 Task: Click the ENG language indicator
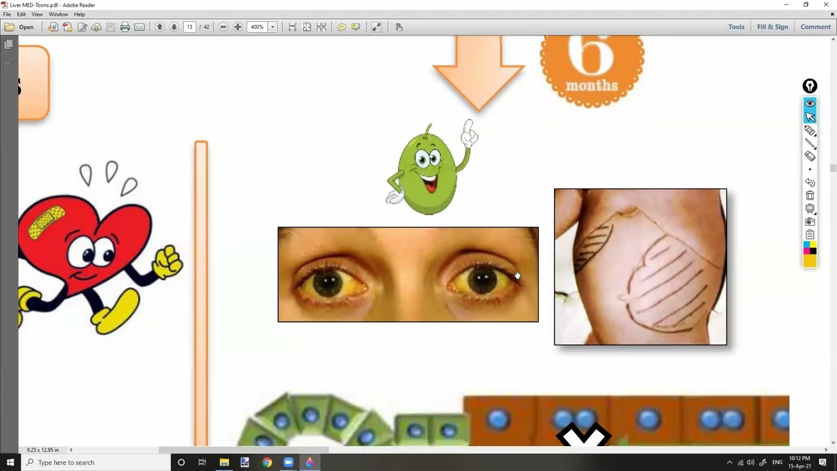(x=777, y=462)
